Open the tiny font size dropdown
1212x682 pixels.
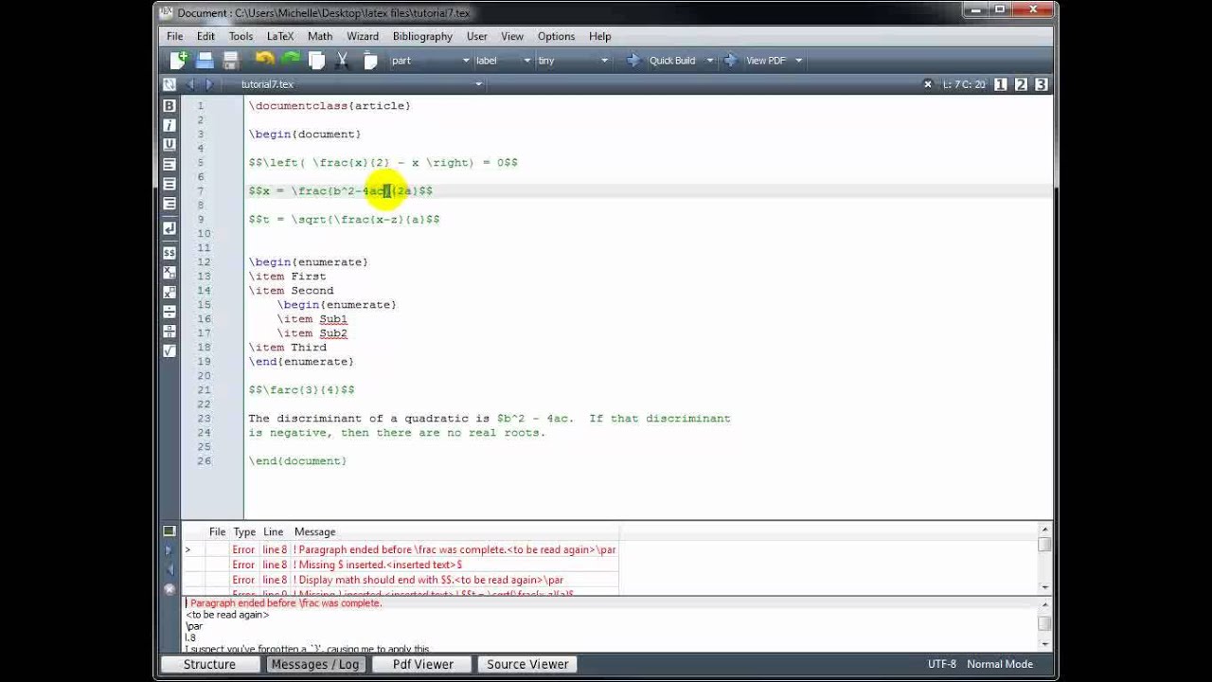click(x=574, y=61)
